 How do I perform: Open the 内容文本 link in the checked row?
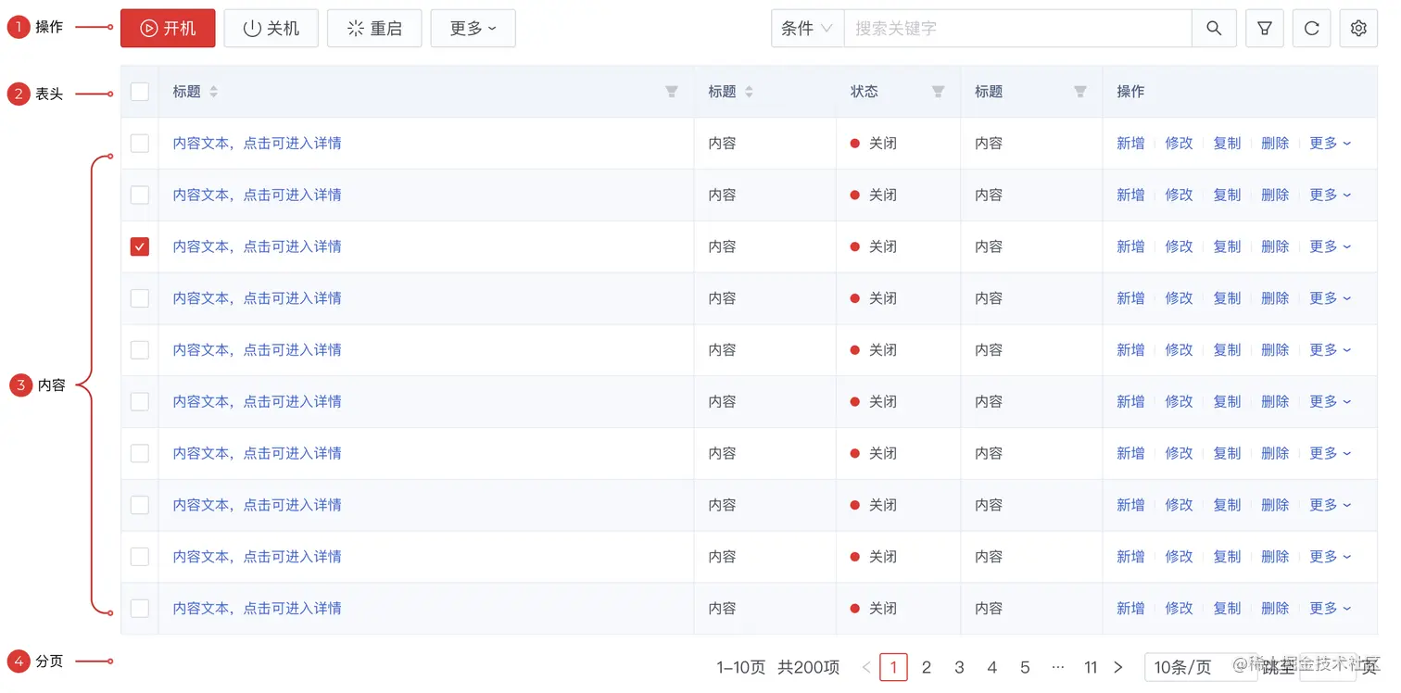[x=258, y=246]
